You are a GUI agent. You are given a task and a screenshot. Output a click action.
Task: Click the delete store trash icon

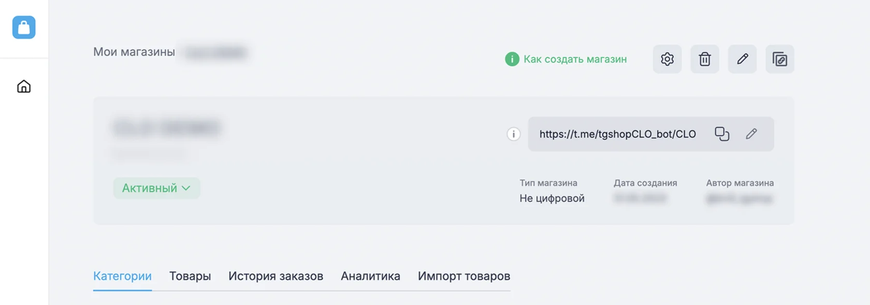[x=704, y=59]
